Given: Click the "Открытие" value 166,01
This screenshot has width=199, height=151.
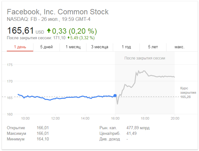Looking at the screenshot, I should pos(43,128).
